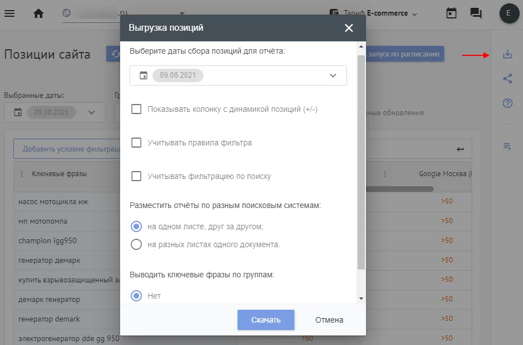Click the dialog vertical scrollbar thumb

361,163
